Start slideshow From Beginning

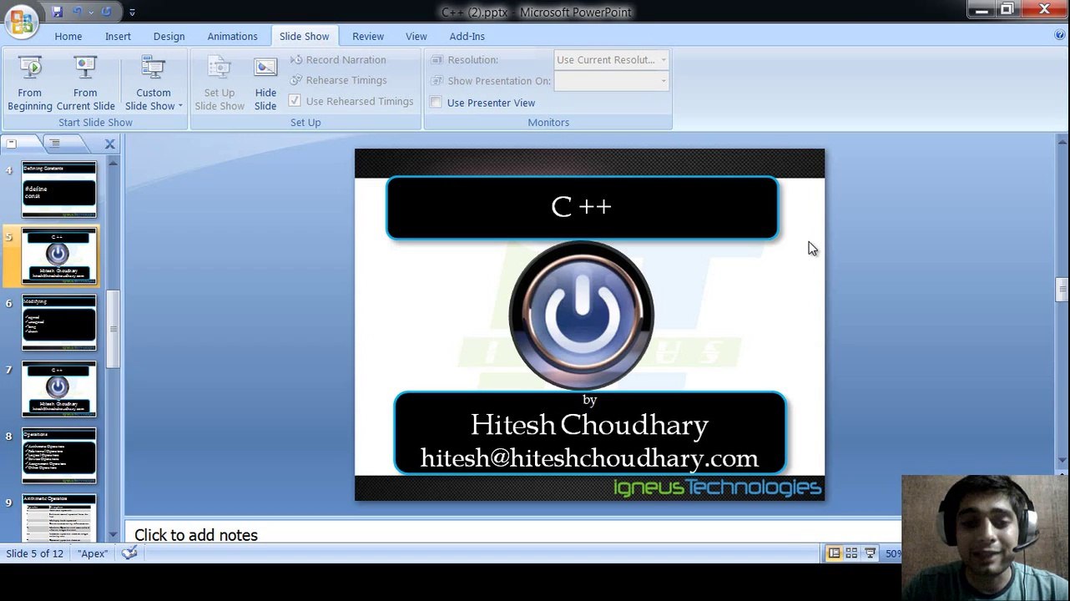(29, 83)
